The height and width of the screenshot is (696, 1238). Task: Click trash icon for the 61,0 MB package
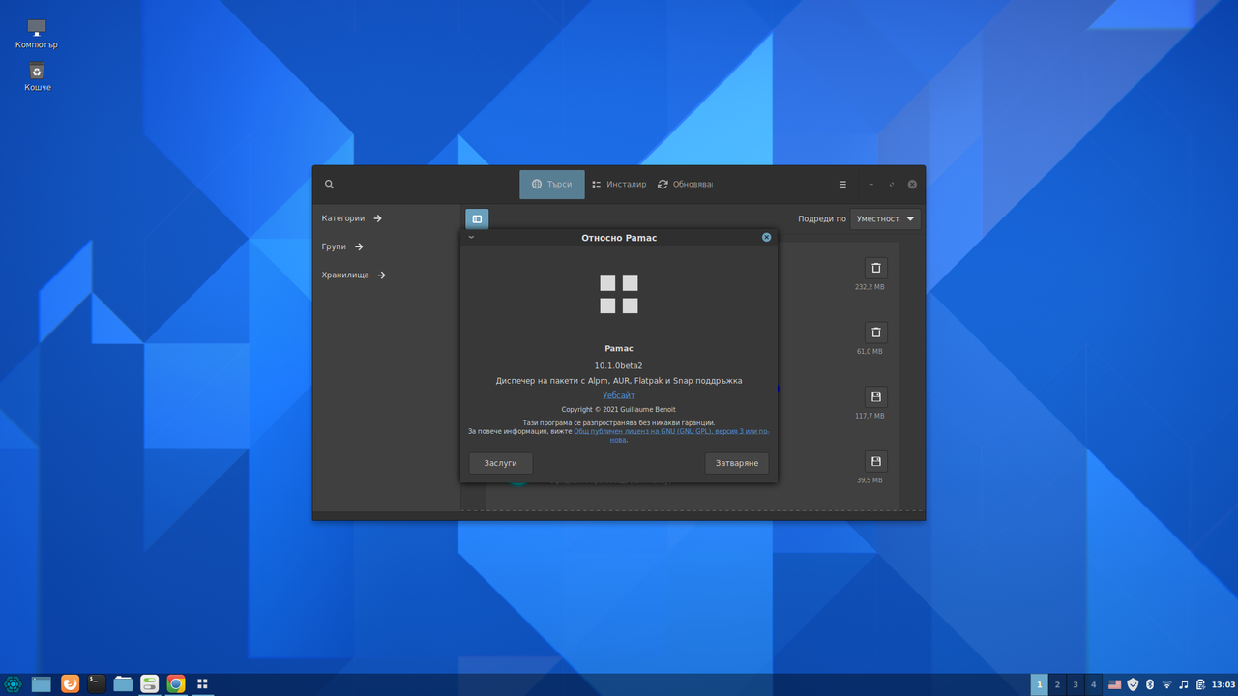(x=876, y=333)
